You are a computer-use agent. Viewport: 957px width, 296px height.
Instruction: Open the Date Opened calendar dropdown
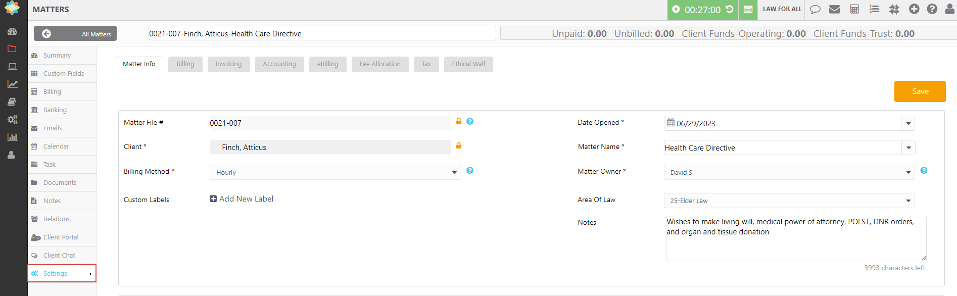(x=908, y=124)
